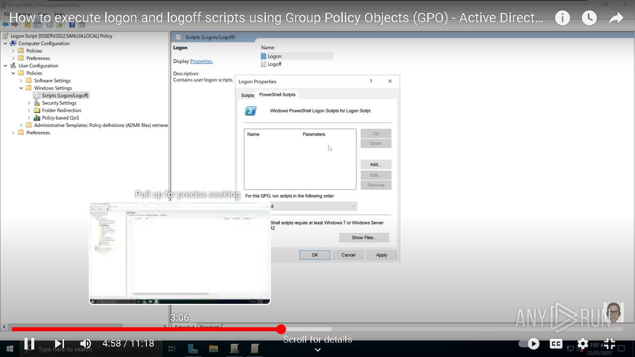Image resolution: width=635 pixels, height=357 pixels.
Task: Click the Security Settings shield icon
Action: (37, 103)
